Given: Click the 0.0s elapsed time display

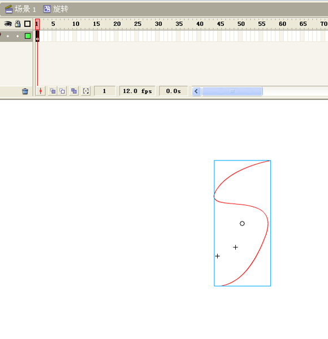Looking at the screenshot, I should (x=174, y=91).
